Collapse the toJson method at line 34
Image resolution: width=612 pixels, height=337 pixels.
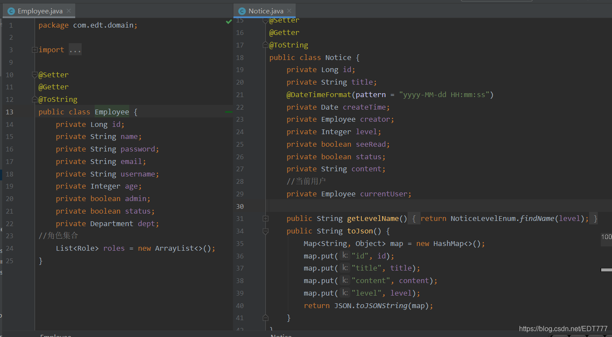pos(265,231)
